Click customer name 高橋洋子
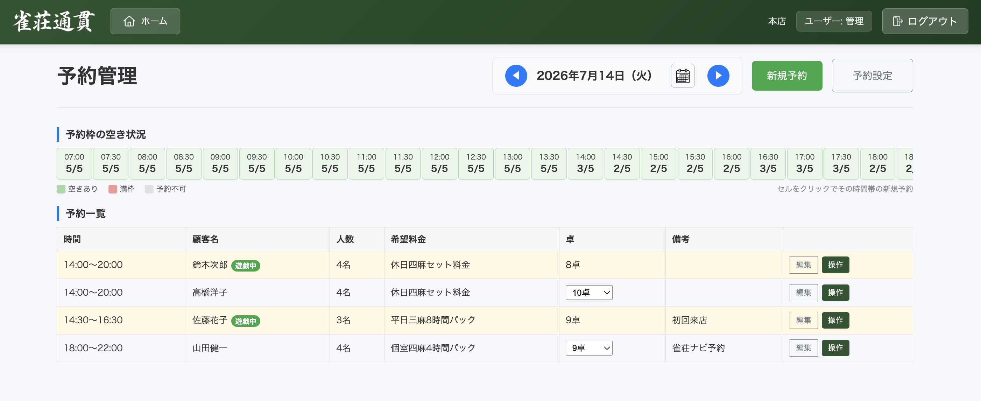Screen dimensions: 981x401 (x=210, y=293)
